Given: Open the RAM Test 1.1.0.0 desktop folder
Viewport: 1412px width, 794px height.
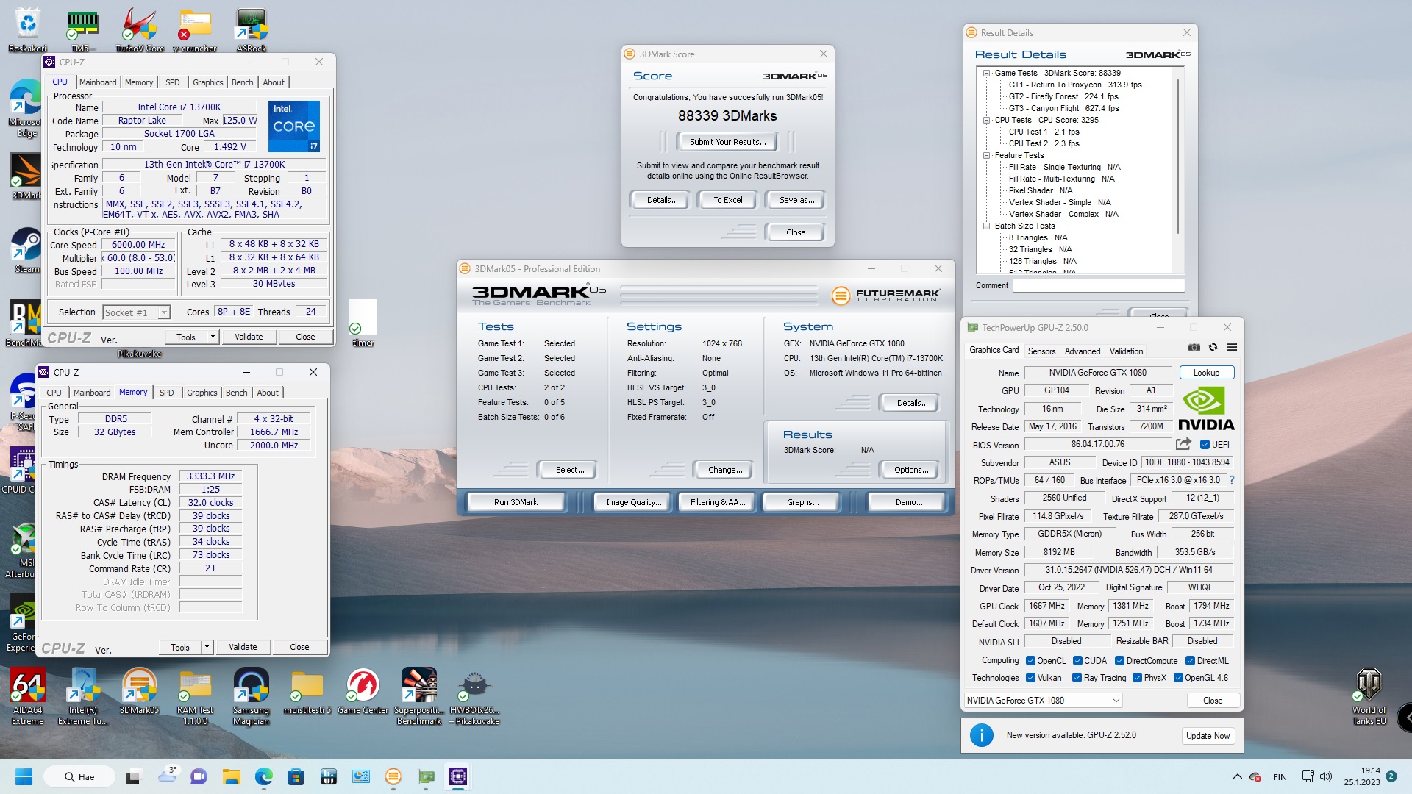Looking at the screenshot, I should pyautogui.click(x=195, y=697).
